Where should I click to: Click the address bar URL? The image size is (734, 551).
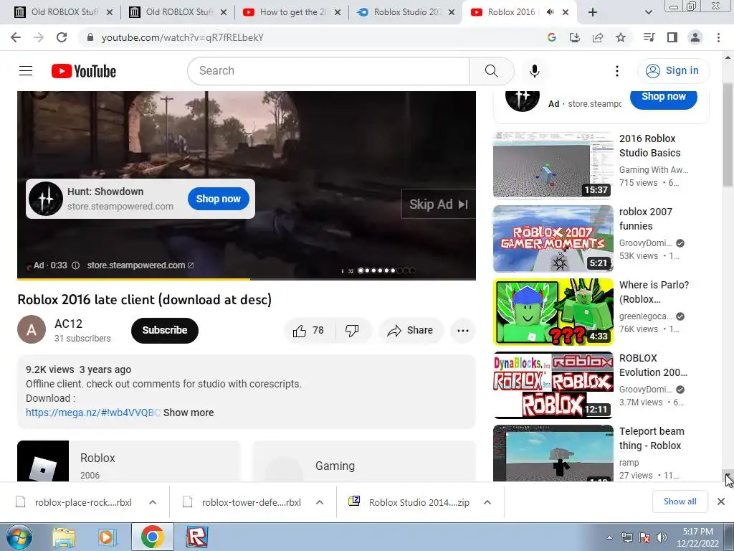pos(183,37)
